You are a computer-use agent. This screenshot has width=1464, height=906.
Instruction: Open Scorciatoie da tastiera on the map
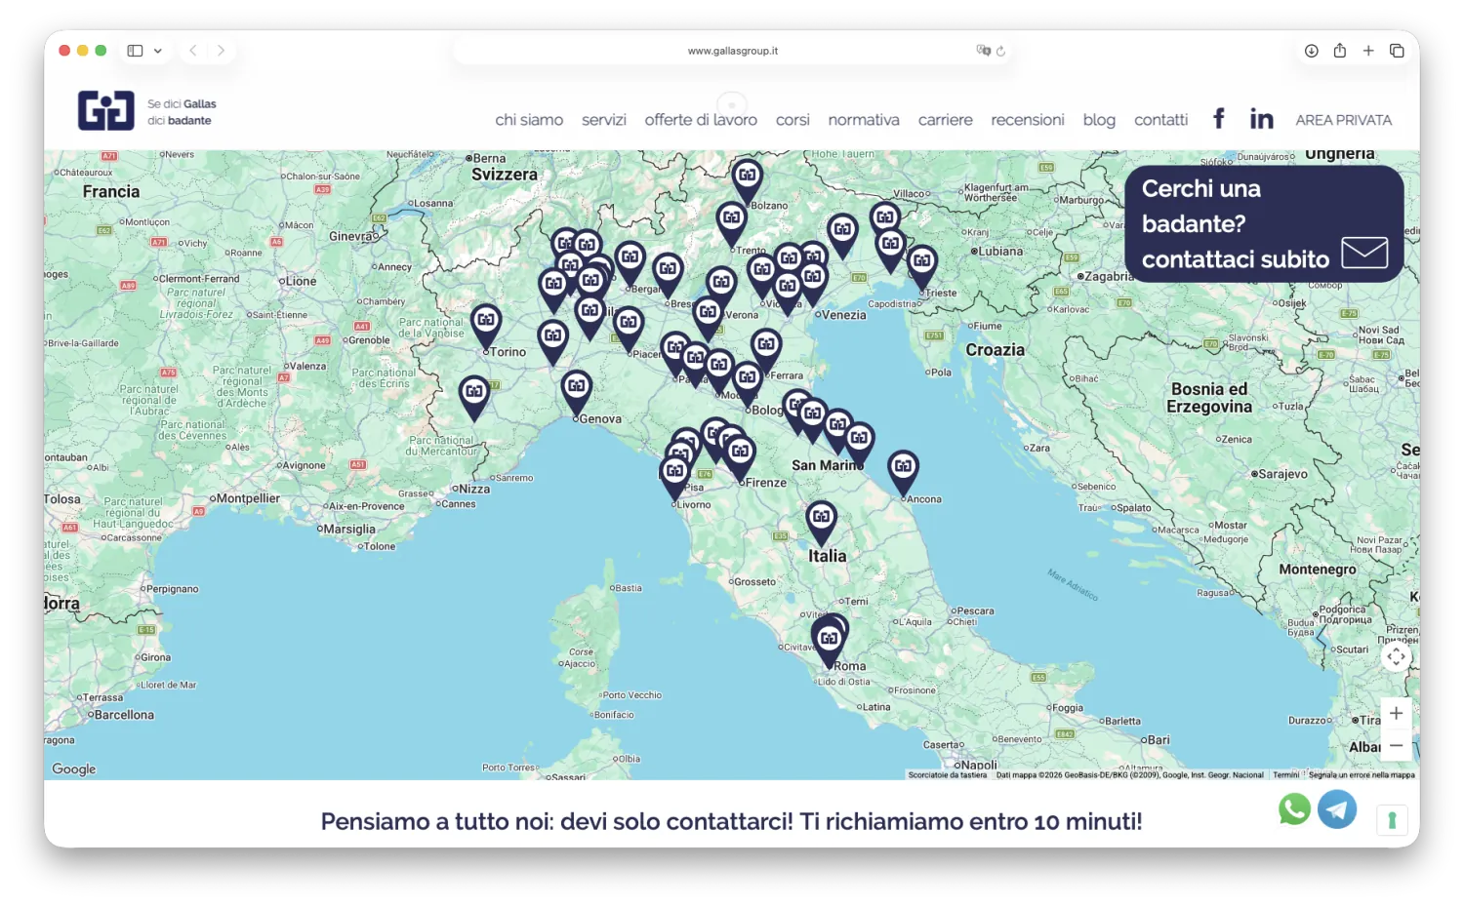[x=948, y=775]
